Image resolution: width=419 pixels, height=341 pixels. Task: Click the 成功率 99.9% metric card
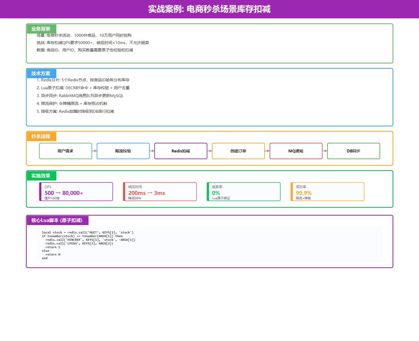coord(328,192)
